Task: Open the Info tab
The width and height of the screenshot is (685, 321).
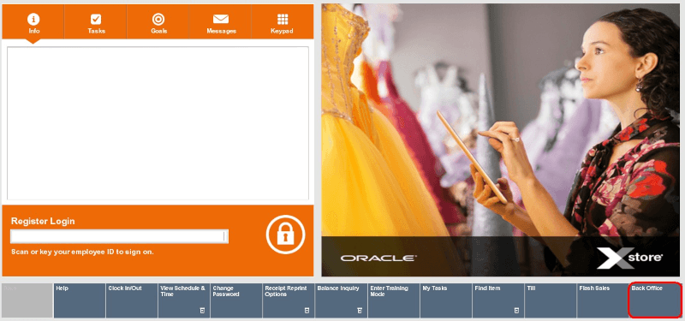Action: pos(33,22)
